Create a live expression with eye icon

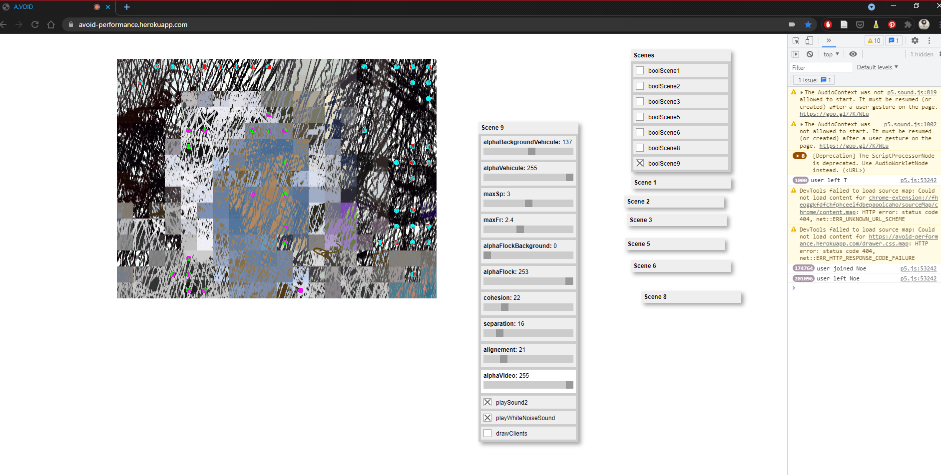pyautogui.click(x=853, y=54)
